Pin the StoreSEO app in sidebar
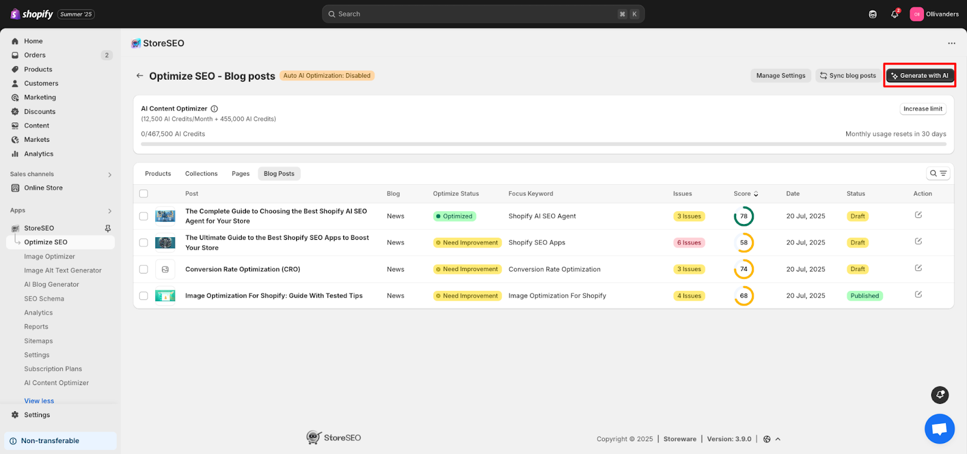The height and width of the screenshot is (454, 967). tap(108, 228)
